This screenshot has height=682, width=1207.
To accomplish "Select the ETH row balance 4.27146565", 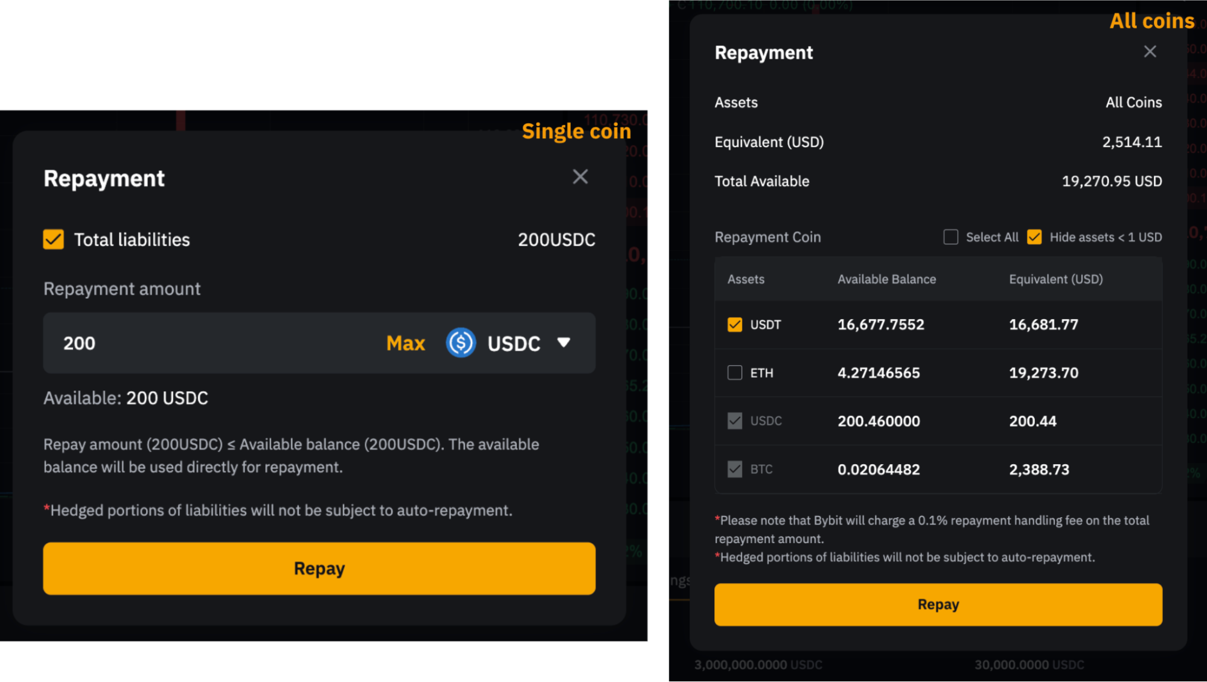I will tap(879, 373).
